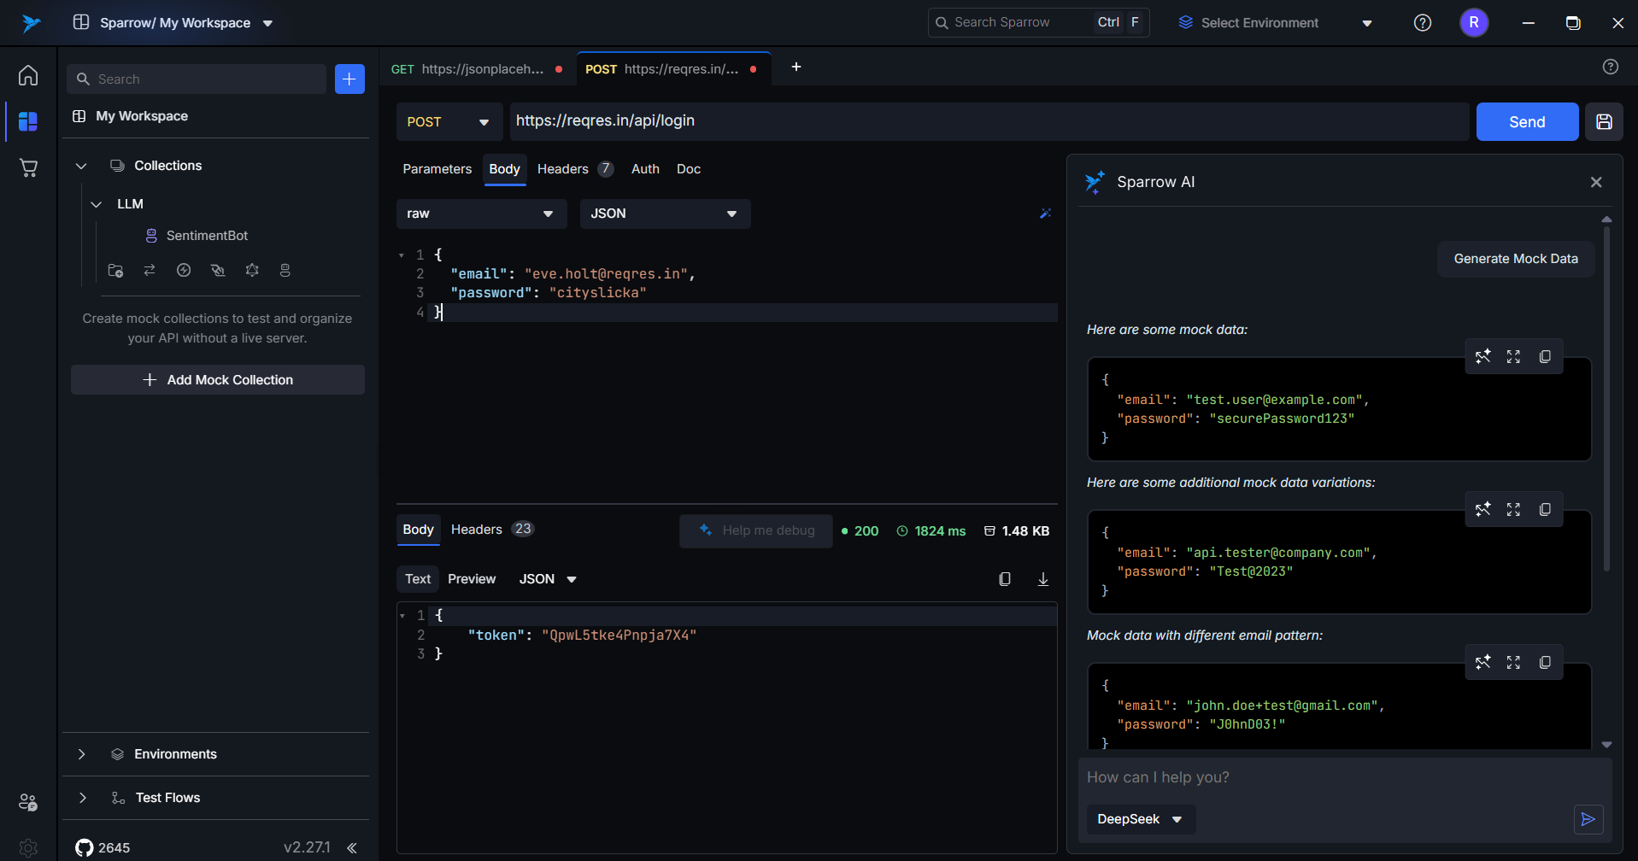
Task: Copy the api.tester mock data block
Action: pos(1545,509)
